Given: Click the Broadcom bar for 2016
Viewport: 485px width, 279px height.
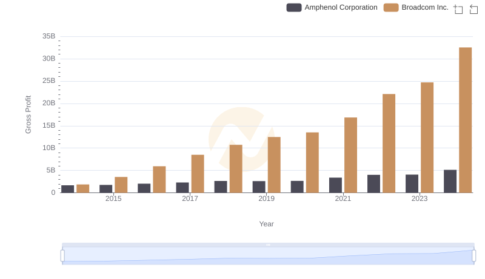Looking at the screenshot, I should point(159,180).
